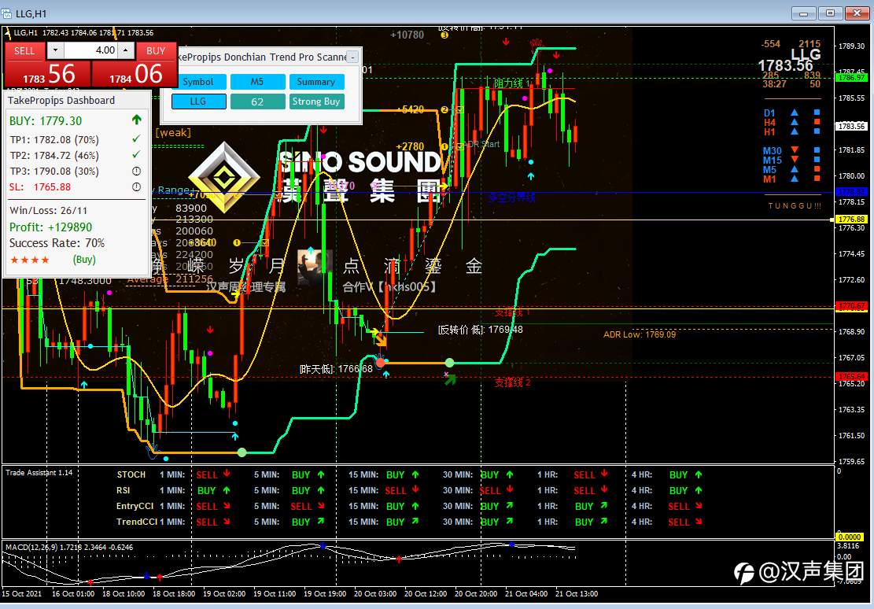Screen dimensions: 874x609
Task: Click the Strong Buy summary cell
Action: click(316, 101)
